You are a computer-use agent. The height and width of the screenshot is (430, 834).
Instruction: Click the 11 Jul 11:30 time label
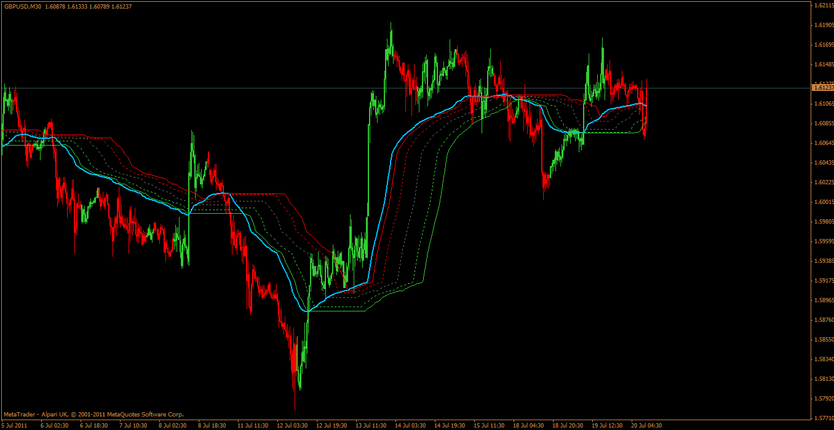[x=253, y=425]
